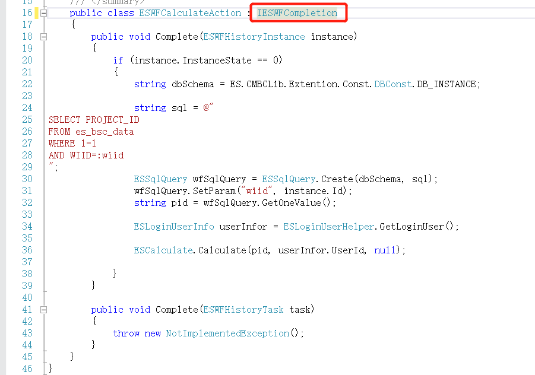Screen dimensions: 535x375
Task: Click WHERE 1=1 SQL line
Action: click(x=72, y=144)
